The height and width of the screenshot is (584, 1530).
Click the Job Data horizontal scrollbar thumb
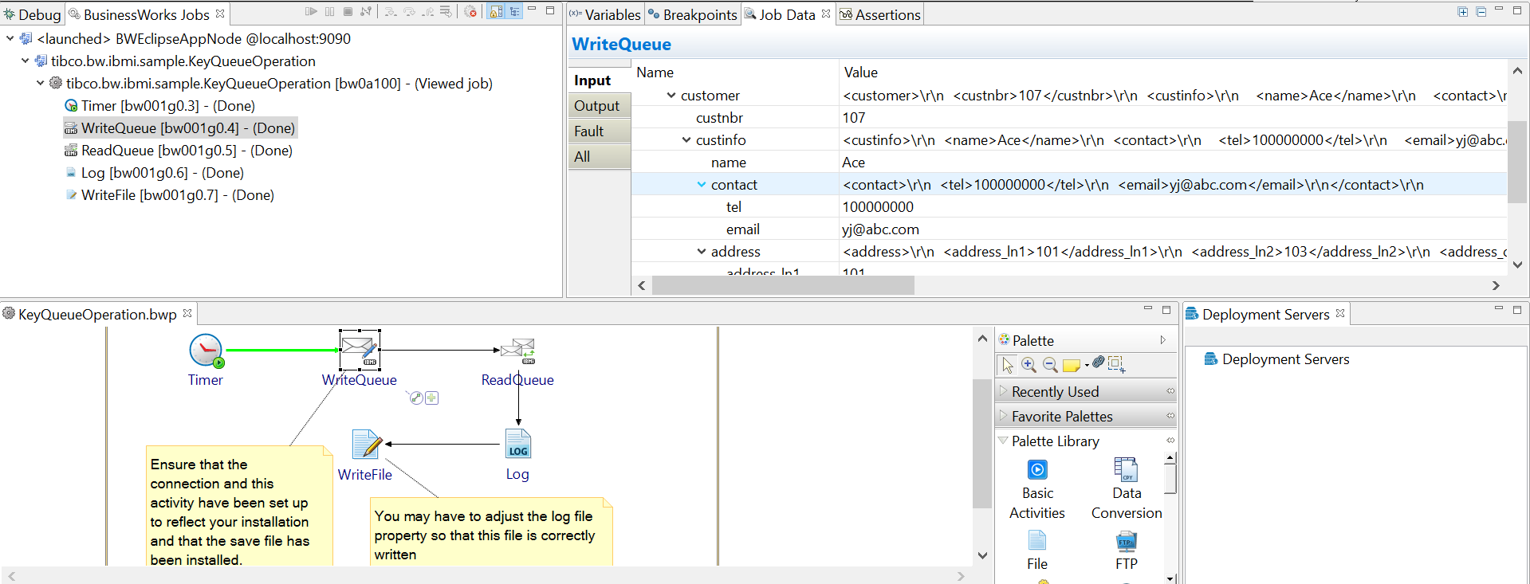pos(782,285)
